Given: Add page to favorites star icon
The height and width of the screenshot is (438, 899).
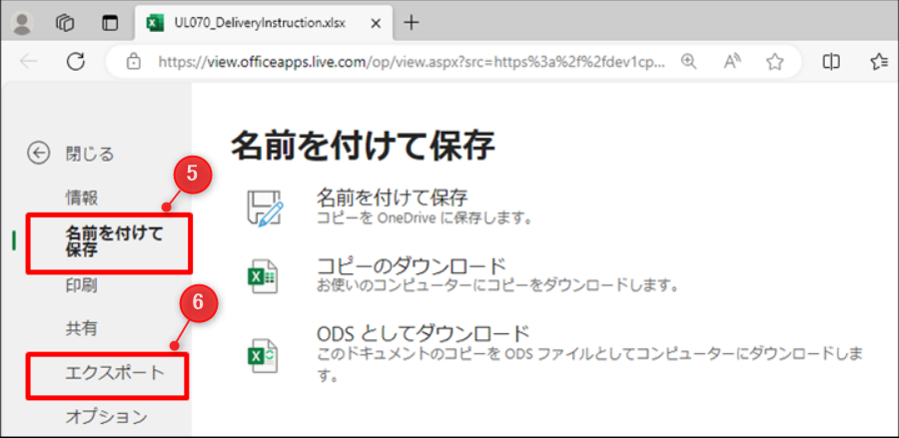Looking at the screenshot, I should pos(775,62).
